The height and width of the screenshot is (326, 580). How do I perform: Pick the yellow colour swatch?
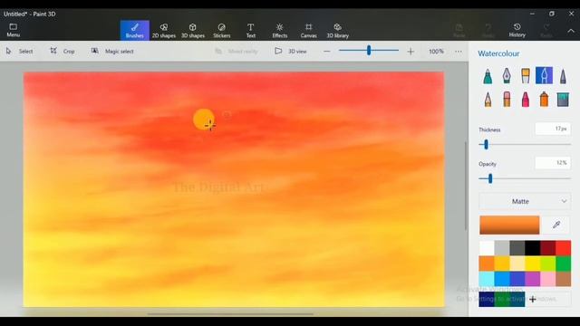(x=533, y=264)
